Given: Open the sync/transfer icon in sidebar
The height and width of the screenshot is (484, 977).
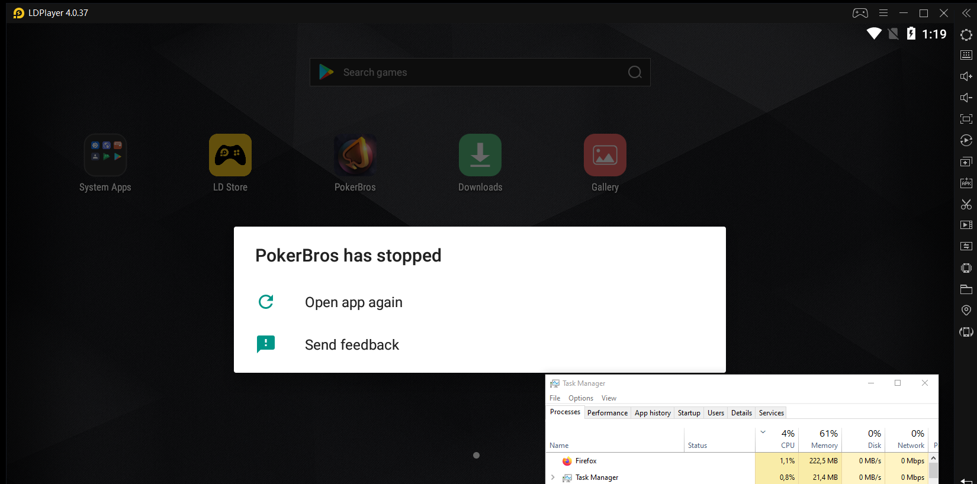Looking at the screenshot, I should tap(966, 246).
